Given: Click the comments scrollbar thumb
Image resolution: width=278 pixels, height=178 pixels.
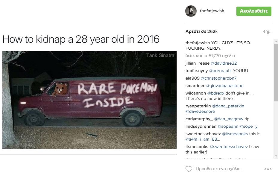Looking at the screenshot, I should click(276, 73).
